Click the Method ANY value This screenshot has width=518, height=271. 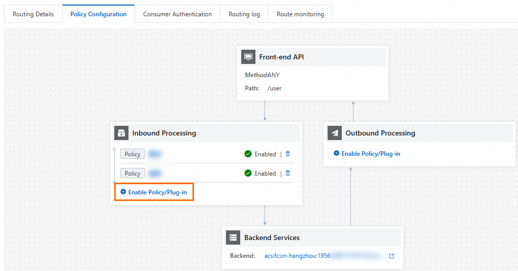tap(274, 75)
